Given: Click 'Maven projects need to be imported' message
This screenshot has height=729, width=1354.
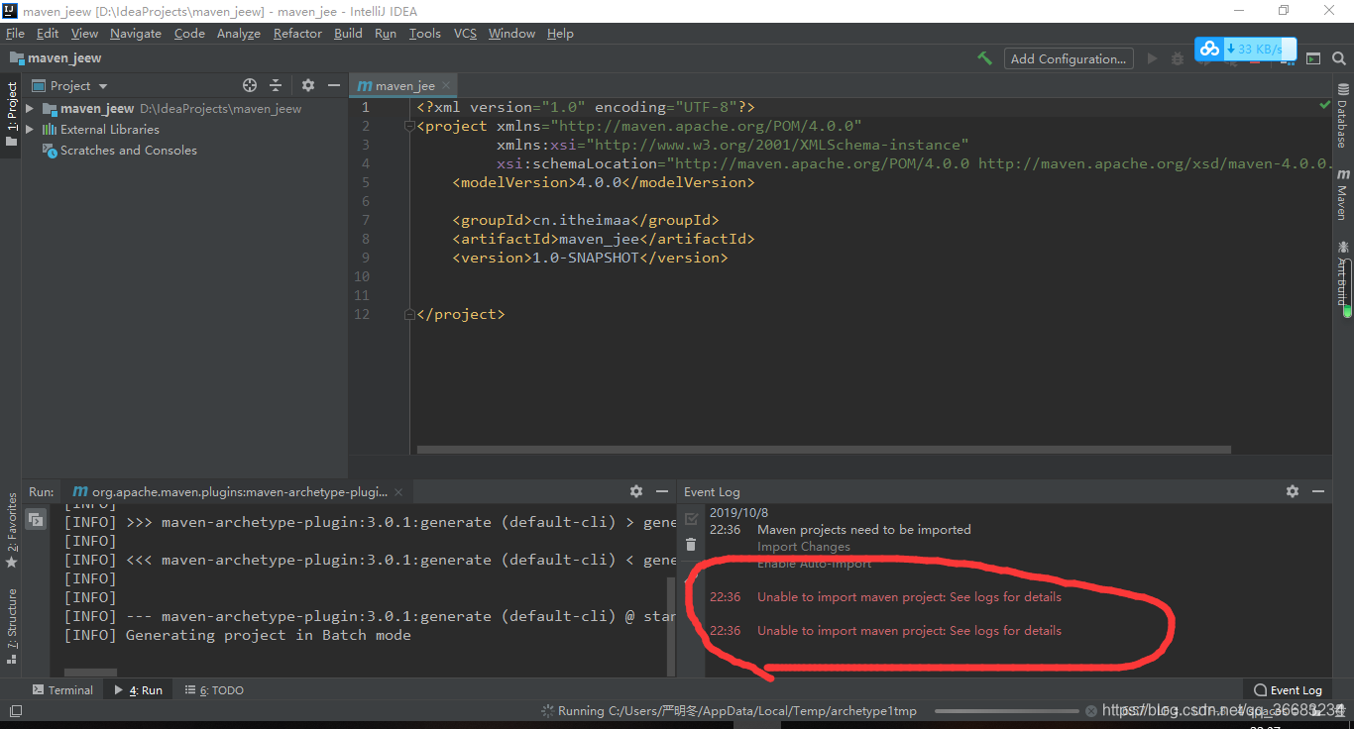Looking at the screenshot, I should [864, 530].
